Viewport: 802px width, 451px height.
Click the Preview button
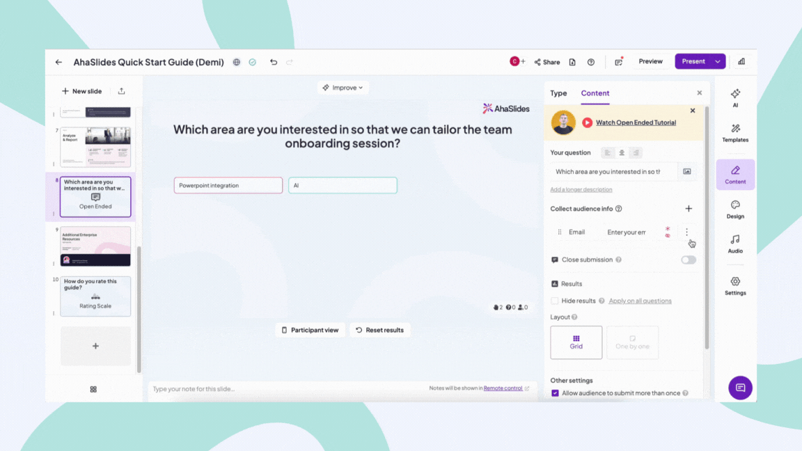point(650,61)
